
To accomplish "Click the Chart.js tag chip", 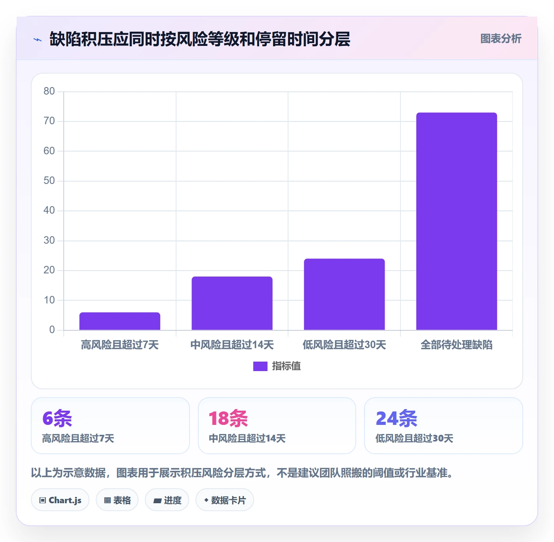I will click(60, 500).
